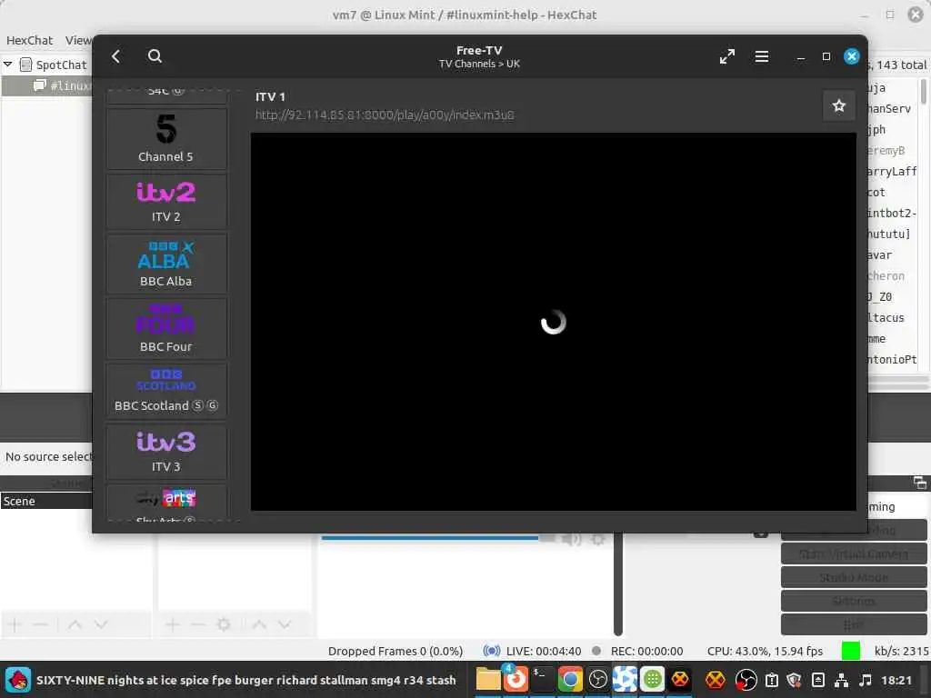The height and width of the screenshot is (698, 931).
Task: Select the SpotChat server entry
Action: click(x=54, y=65)
